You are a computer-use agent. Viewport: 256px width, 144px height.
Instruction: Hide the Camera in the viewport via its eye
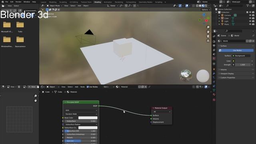(x=250, y=15)
